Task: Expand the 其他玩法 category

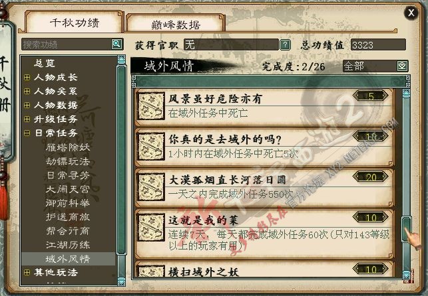Action: click(27, 272)
